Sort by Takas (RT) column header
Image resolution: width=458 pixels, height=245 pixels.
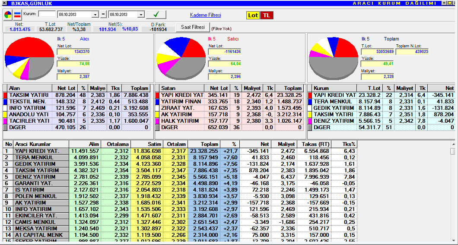(x=315, y=144)
